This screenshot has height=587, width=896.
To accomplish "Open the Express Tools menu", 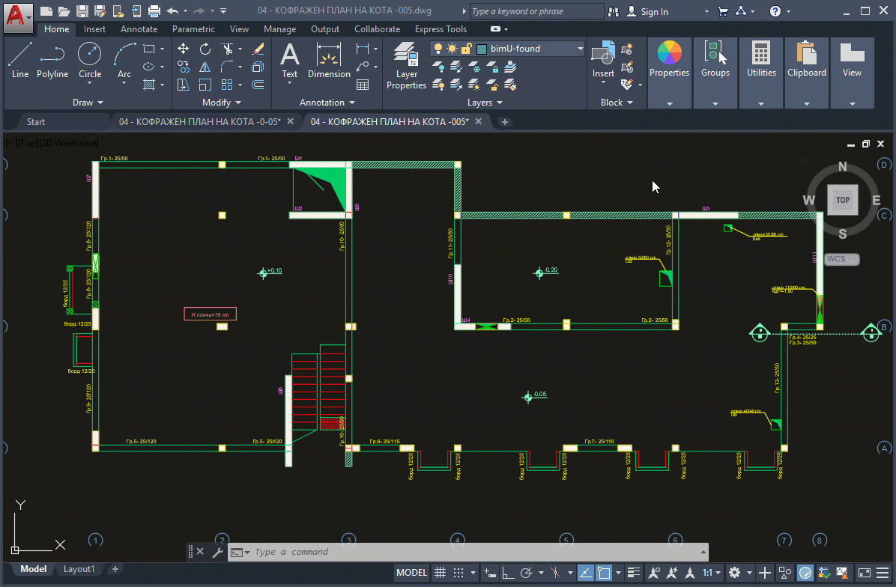I will tap(441, 29).
